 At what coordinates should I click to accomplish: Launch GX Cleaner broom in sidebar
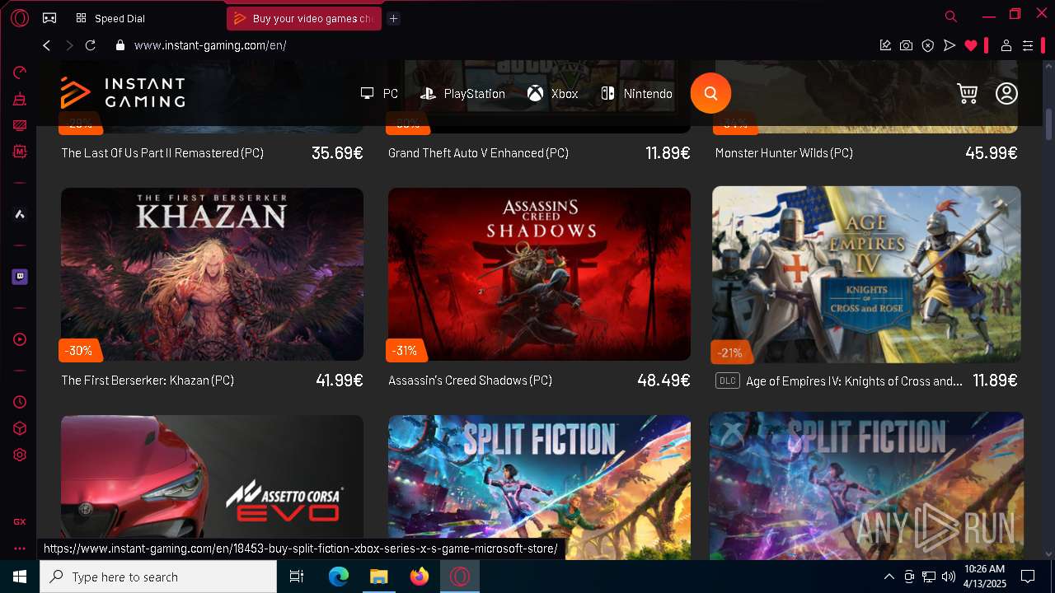(x=20, y=100)
